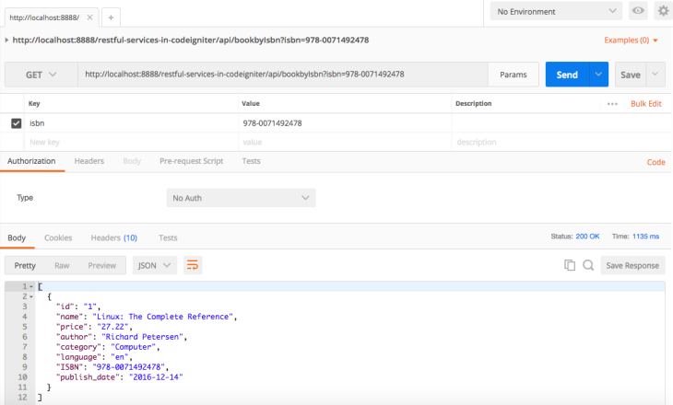Open new tab with the plus icon
Image resolution: width=673 pixels, height=405 pixels.
(110, 17)
